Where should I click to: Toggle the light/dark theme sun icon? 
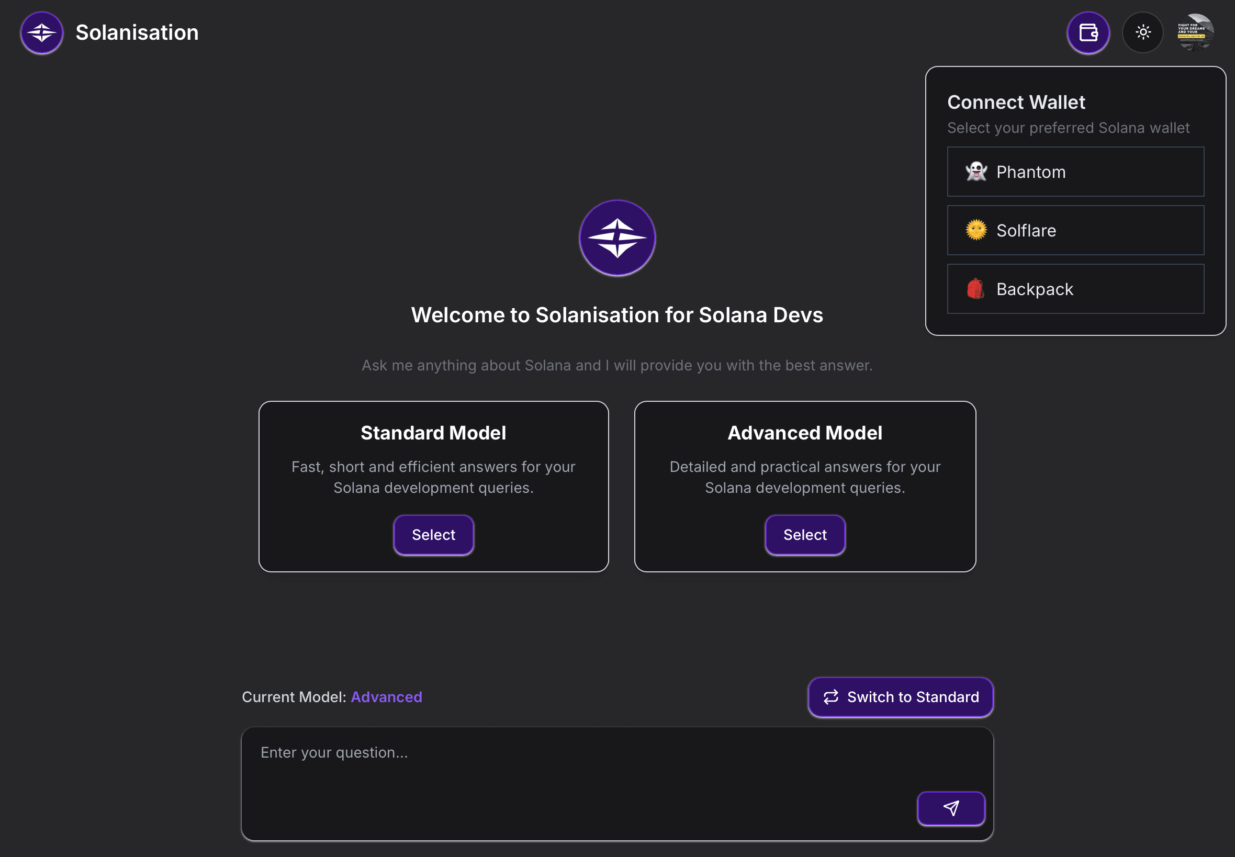click(1143, 33)
